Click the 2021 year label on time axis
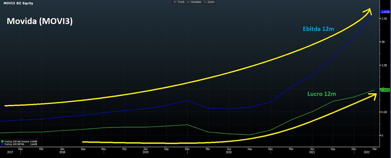Image resolution: width=391 pixels, height=158 pixels. pos(312,153)
